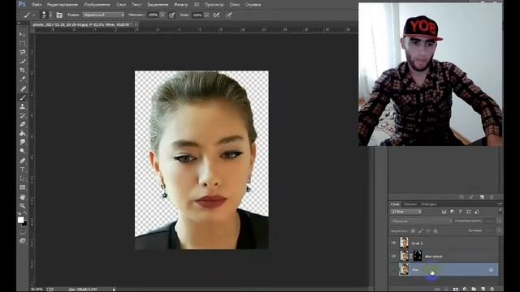The width and height of the screenshot is (520, 292).
Task: Lock transparent pixels icon
Action: point(413,230)
